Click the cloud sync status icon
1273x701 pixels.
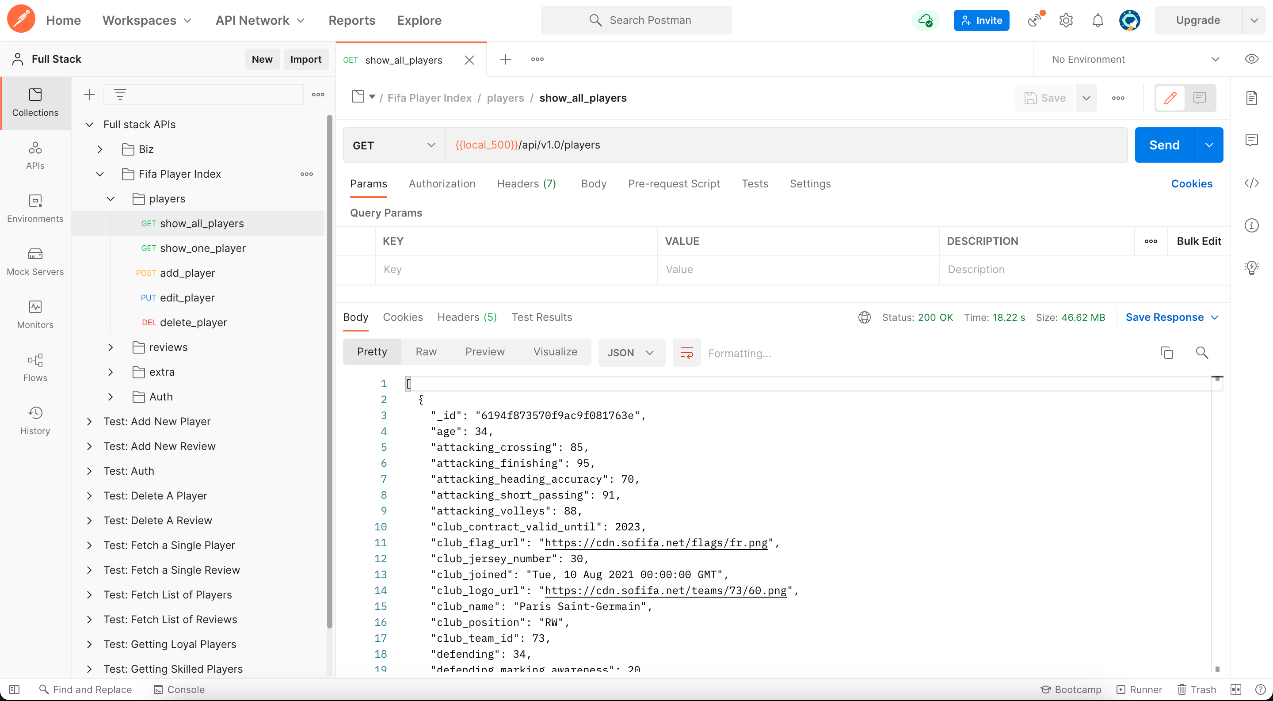925,20
